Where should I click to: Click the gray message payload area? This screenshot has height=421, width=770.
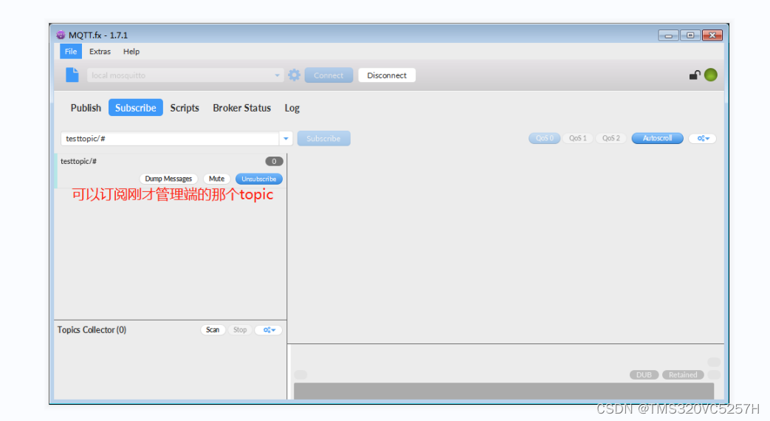coord(503,391)
